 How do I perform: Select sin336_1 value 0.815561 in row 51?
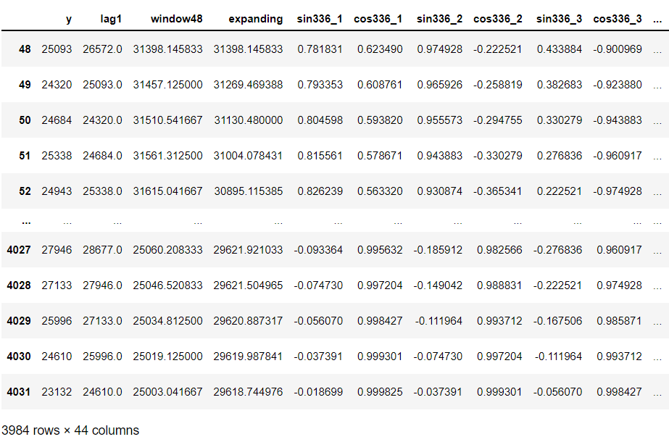[x=320, y=156]
